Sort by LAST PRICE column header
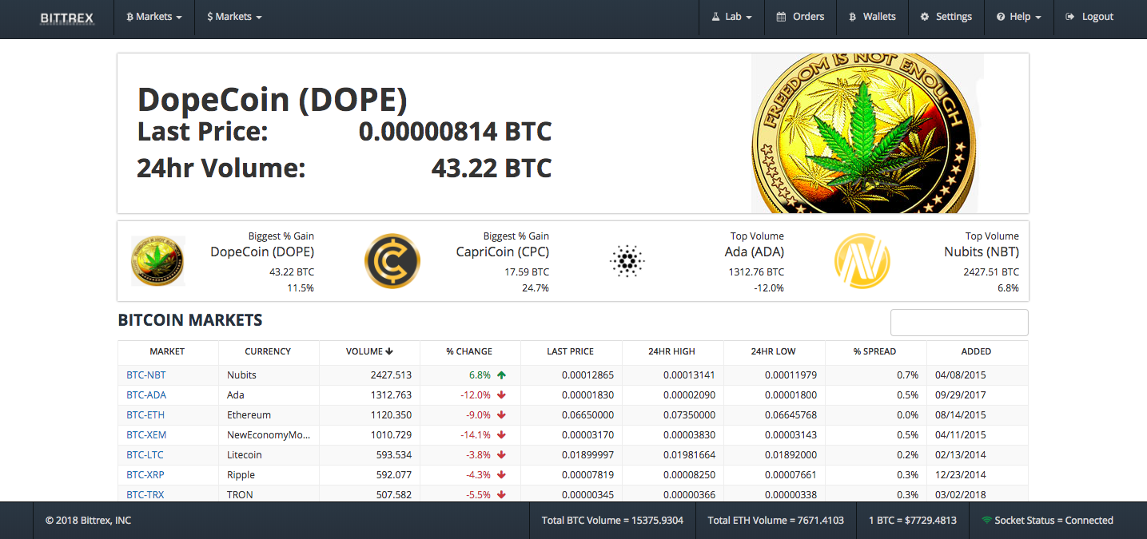1147x539 pixels. (570, 351)
